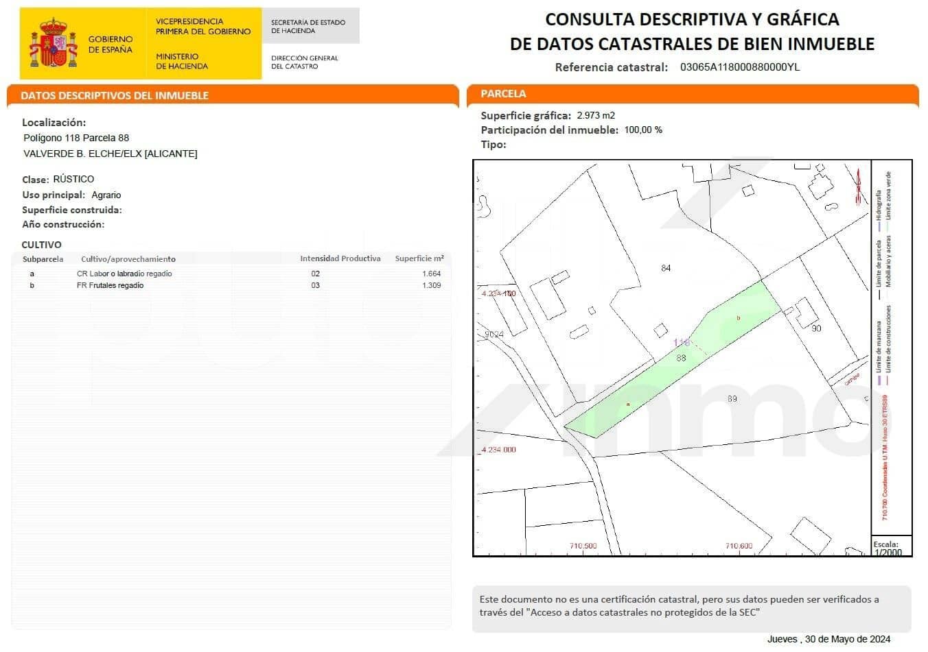Click the parcel 84 label on map
The image size is (928, 652).
665,268
